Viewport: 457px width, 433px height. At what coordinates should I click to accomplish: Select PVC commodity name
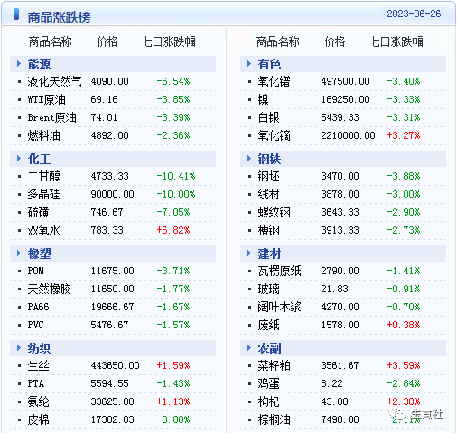click(36, 325)
